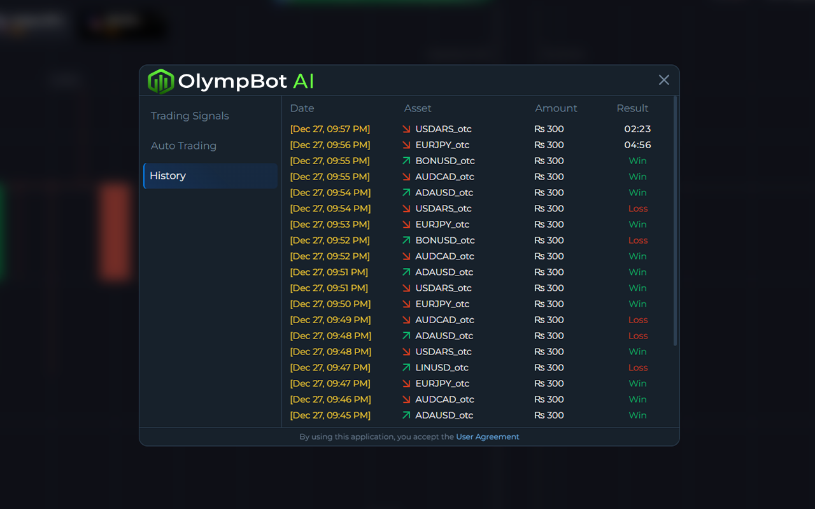Click down arrow icon for 09:54 PM USDARS_otc

pos(406,209)
